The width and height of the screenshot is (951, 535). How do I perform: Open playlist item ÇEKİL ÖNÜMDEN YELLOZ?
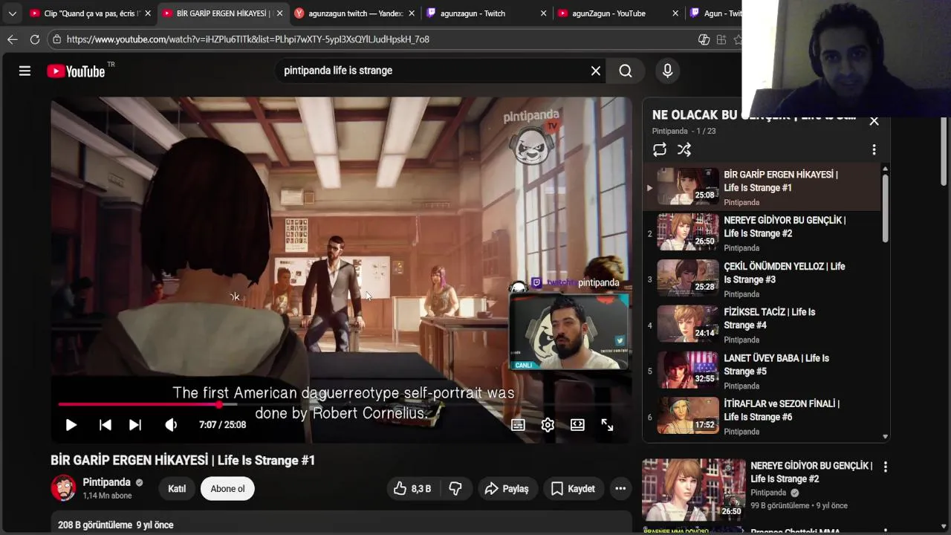[762, 279]
